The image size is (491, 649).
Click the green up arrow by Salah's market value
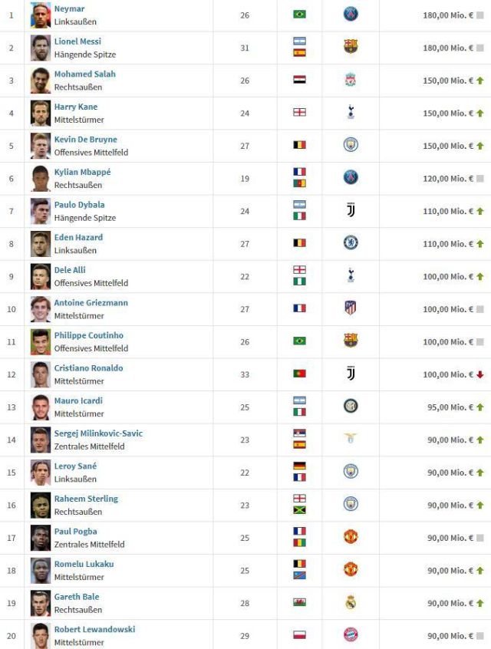coord(479,81)
